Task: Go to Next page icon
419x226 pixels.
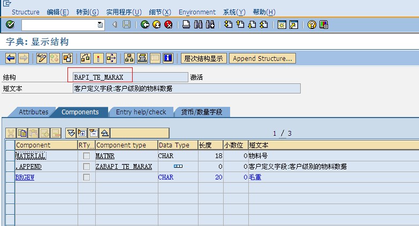Action: coord(252,25)
